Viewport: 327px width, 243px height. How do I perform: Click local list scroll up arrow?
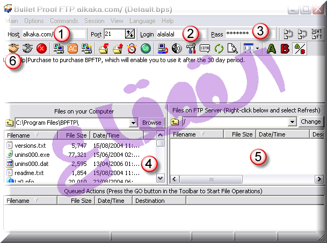[x=160, y=135]
